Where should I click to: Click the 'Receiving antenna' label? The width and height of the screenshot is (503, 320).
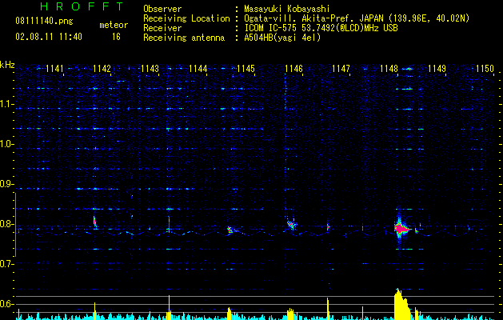click(x=184, y=38)
